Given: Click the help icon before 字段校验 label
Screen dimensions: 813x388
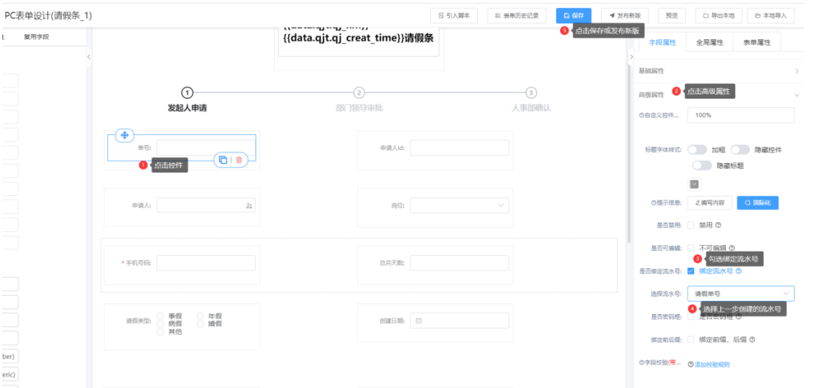Looking at the screenshot, I should (641, 362).
